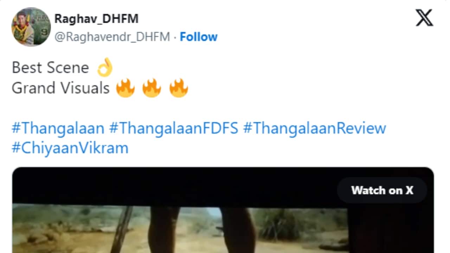Click the OK hand emoji after Best Scene
The height and width of the screenshot is (253, 450).
105,67
